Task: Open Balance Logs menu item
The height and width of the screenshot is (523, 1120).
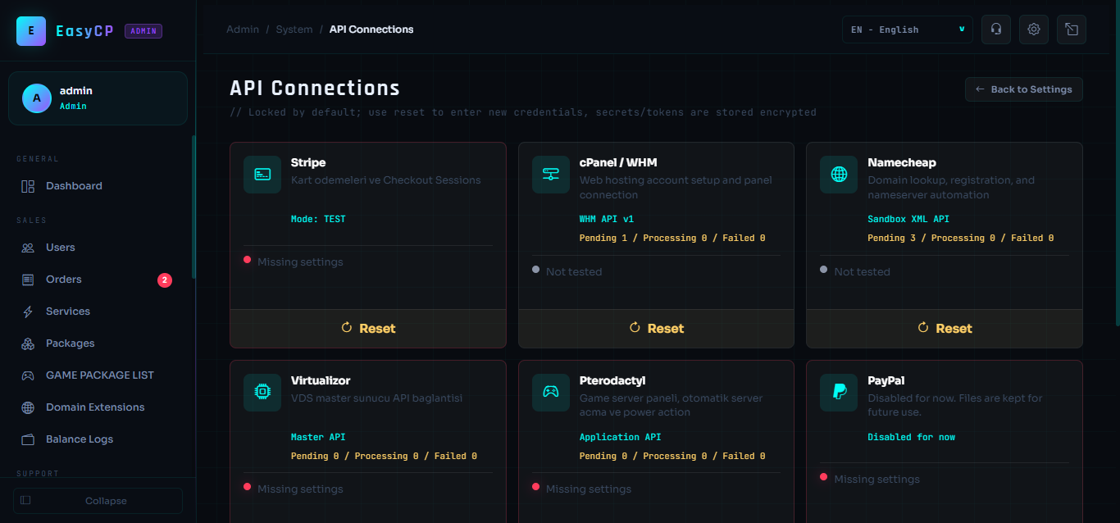Action: 98,439
